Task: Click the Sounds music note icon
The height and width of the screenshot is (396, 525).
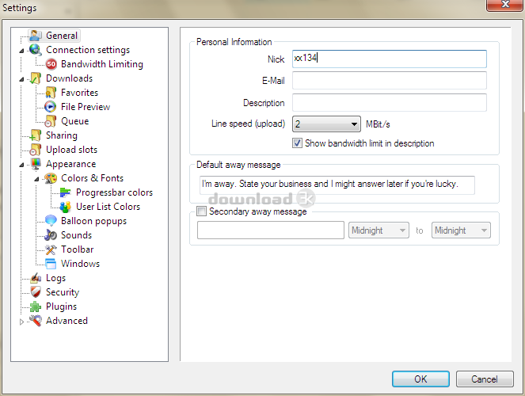Action: point(51,235)
